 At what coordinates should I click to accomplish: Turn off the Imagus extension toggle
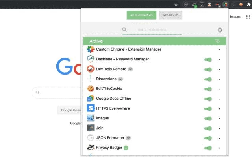click(208, 119)
